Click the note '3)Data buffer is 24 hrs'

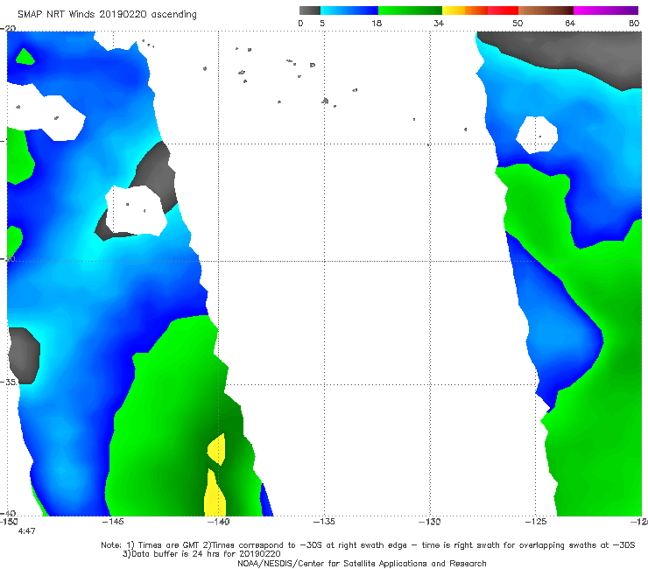click(201, 554)
